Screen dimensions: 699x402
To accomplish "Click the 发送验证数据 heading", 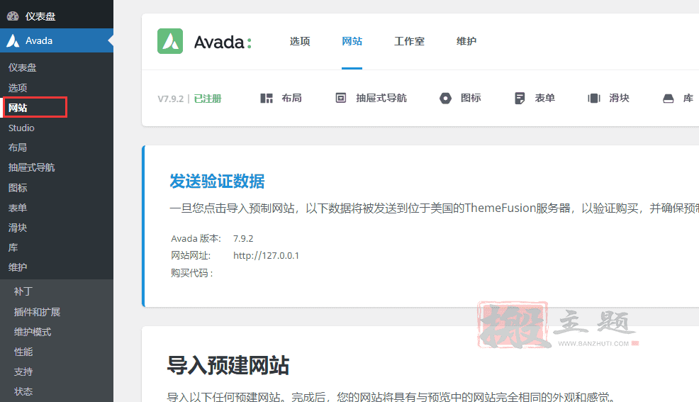I will 217,182.
